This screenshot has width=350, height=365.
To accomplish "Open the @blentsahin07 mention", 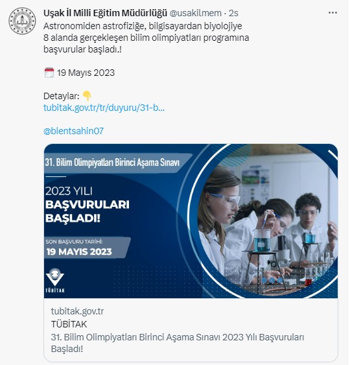I will pyautogui.click(x=73, y=131).
